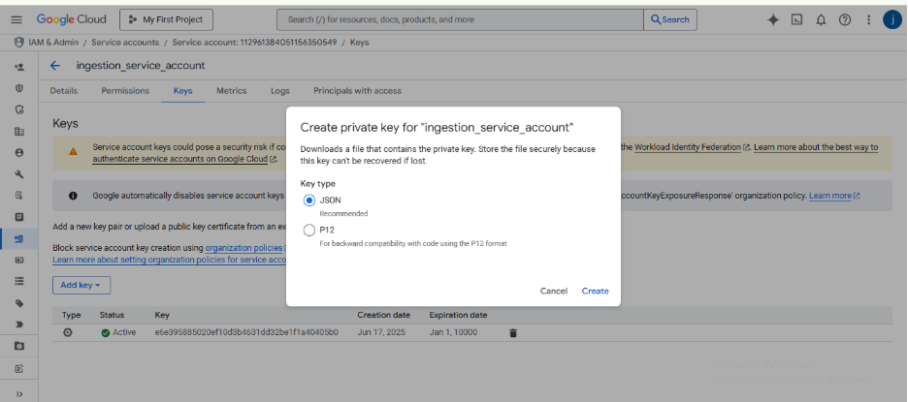Click Cancel in the dialog
This screenshot has height=402, width=908.
553,291
